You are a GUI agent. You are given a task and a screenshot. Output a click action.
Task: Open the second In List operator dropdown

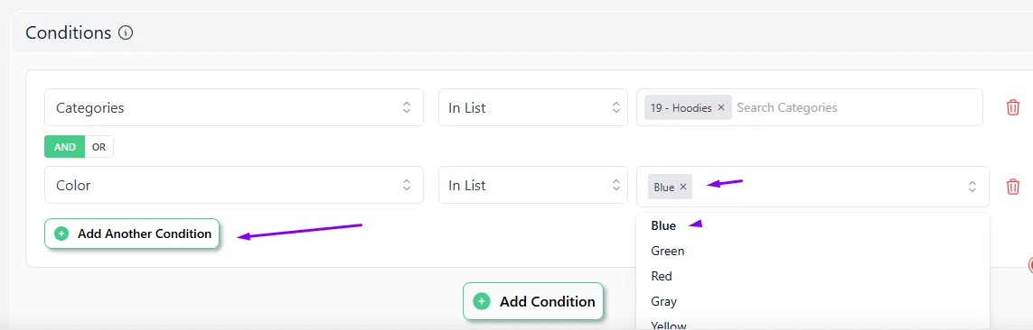tap(533, 185)
